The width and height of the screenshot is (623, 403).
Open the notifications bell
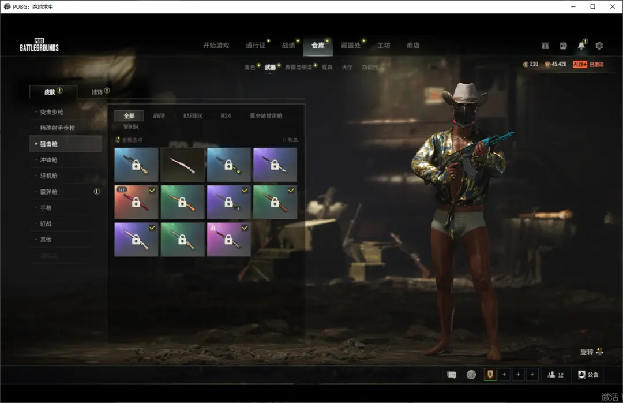[x=581, y=46]
